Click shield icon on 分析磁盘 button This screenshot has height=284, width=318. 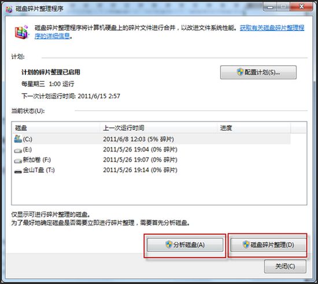click(x=169, y=245)
